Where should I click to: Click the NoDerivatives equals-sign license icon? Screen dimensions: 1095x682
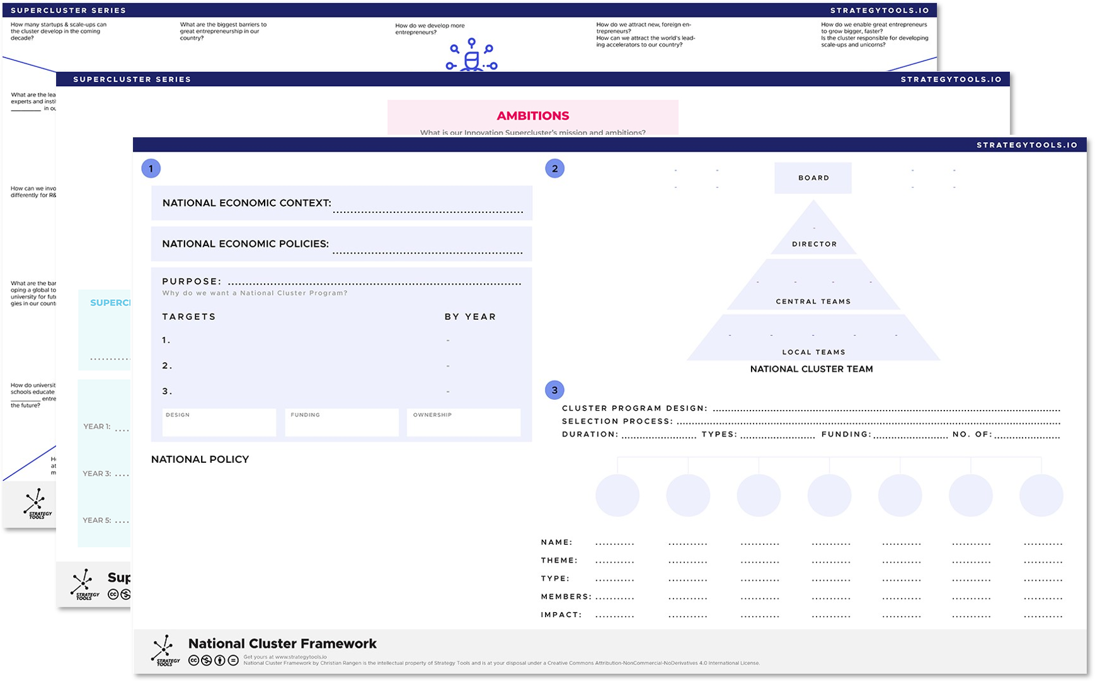[x=233, y=661]
